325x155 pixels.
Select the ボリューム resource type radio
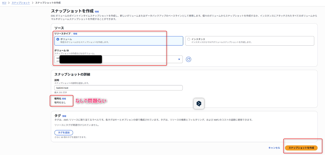(58, 39)
